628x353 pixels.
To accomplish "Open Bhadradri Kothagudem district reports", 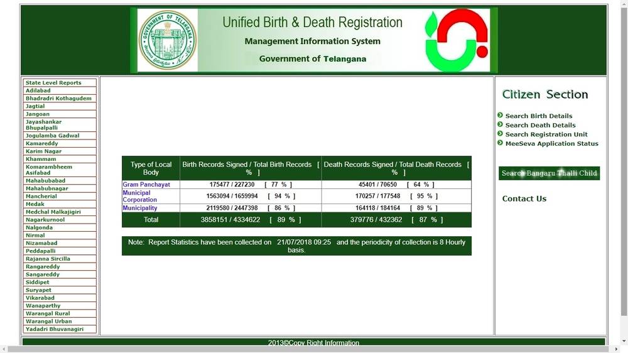I will coord(58,99).
